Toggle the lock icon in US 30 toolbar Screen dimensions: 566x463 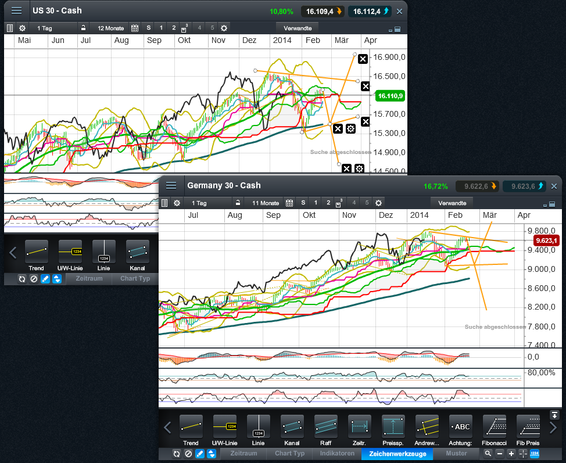[83, 28]
